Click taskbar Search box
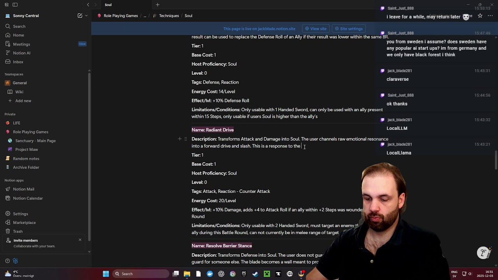 tap(140, 274)
